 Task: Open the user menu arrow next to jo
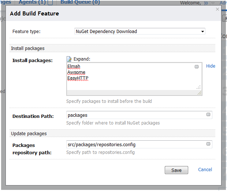(213, 3)
